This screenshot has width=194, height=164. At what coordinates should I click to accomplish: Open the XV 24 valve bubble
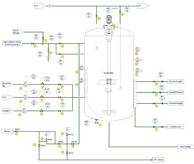(155, 121)
